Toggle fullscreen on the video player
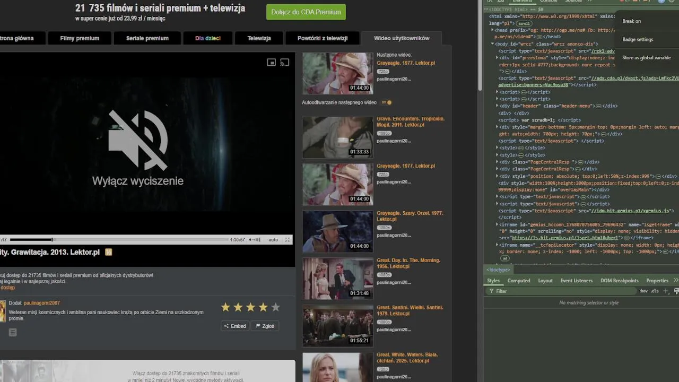The image size is (679, 382). 288,240
